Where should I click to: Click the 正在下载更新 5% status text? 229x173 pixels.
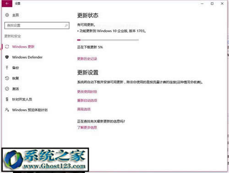pyautogui.click(x=90, y=47)
